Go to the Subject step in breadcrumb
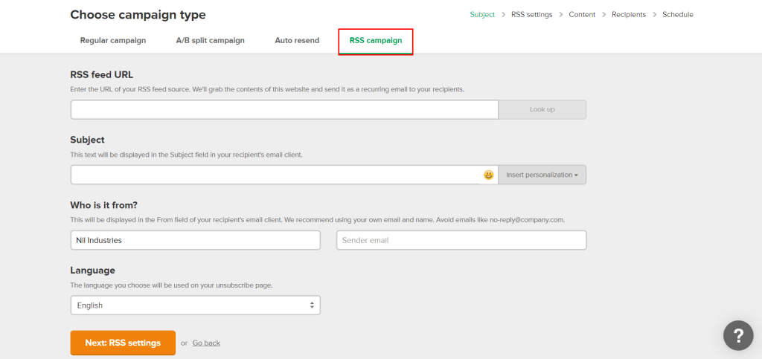Image resolution: width=762 pixels, height=359 pixels. (482, 15)
